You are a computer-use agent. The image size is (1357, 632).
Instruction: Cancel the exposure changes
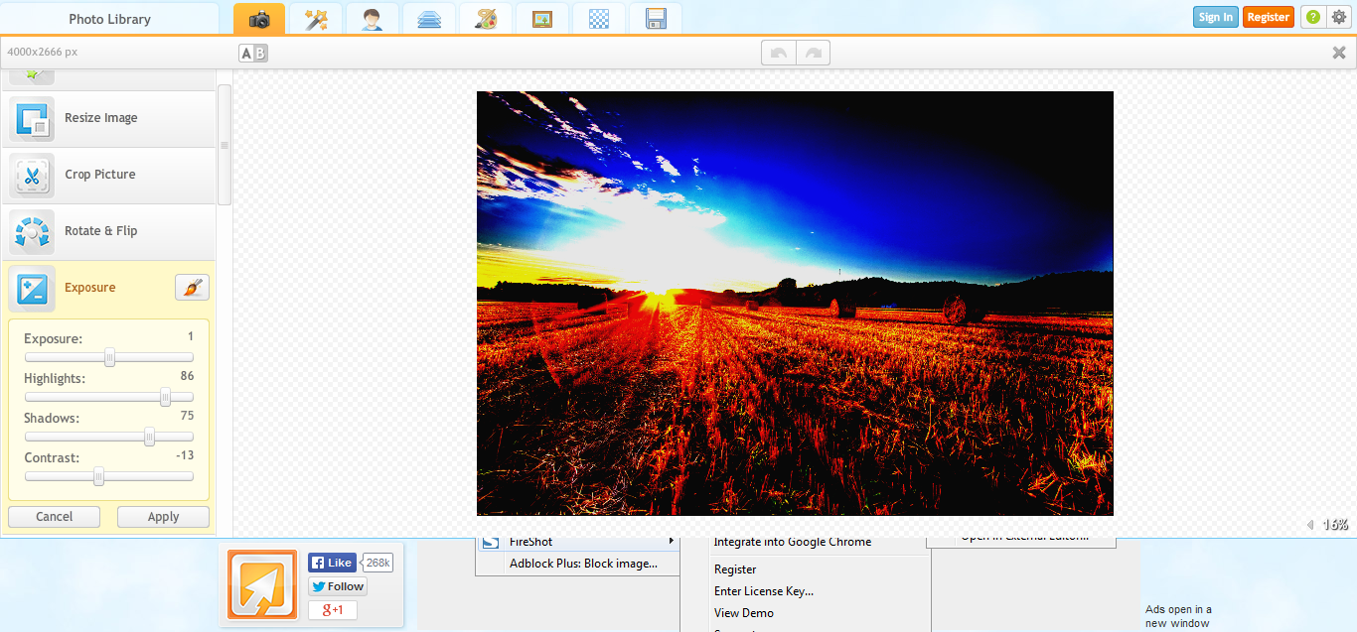pyautogui.click(x=55, y=517)
